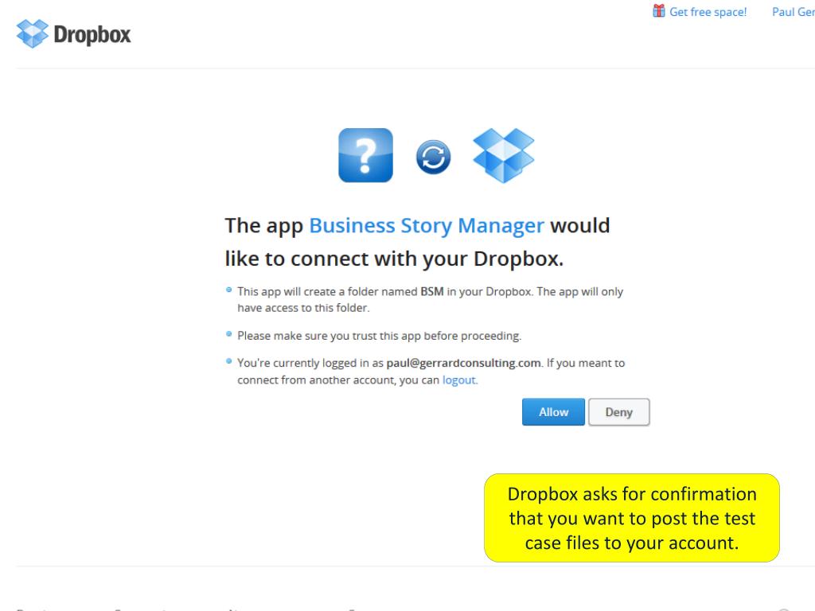Deny the app connection request
Screen dimensions: 815x611
(618, 412)
